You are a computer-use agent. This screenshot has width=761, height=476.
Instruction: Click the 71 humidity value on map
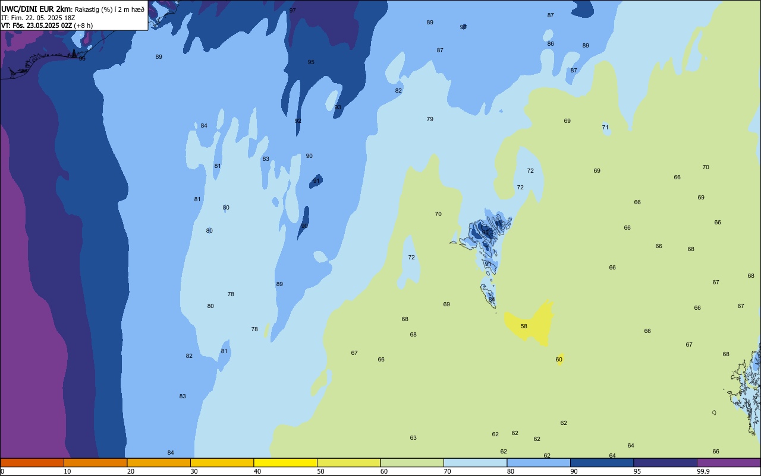pyautogui.click(x=605, y=128)
